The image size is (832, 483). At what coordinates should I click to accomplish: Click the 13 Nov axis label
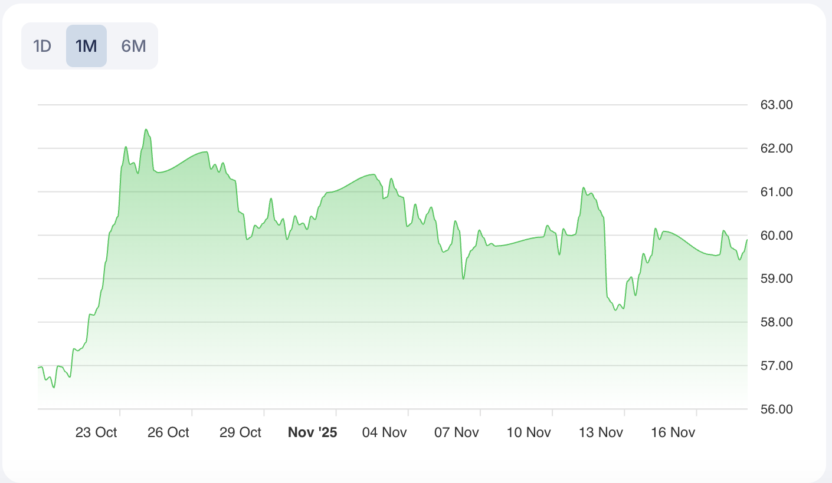pyautogui.click(x=601, y=432)
